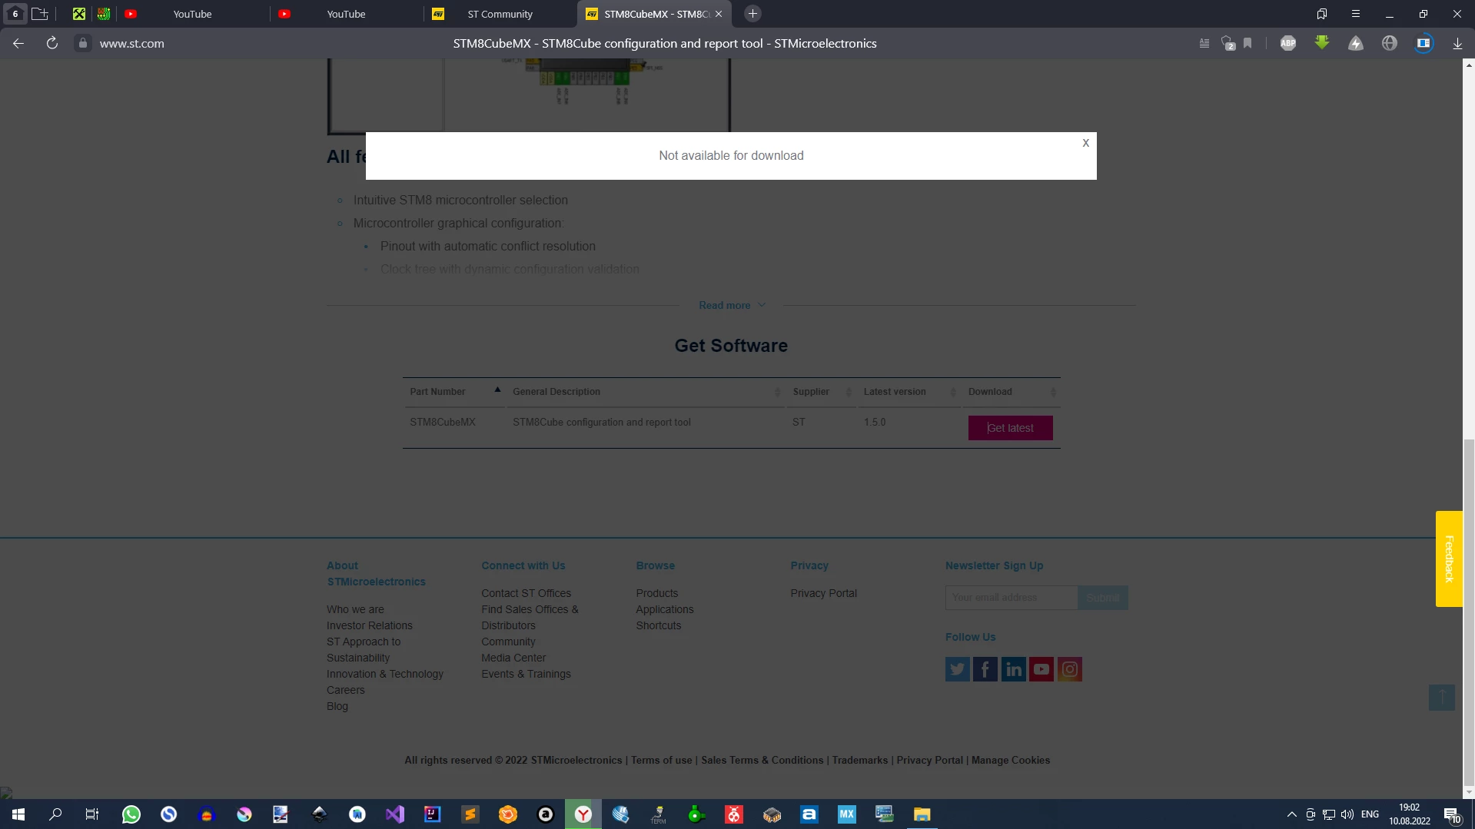Click the back-to-top arrow button
The height and width of the screenshot is (829, 1475).
pyautogui.click(x=1442, y=697)
